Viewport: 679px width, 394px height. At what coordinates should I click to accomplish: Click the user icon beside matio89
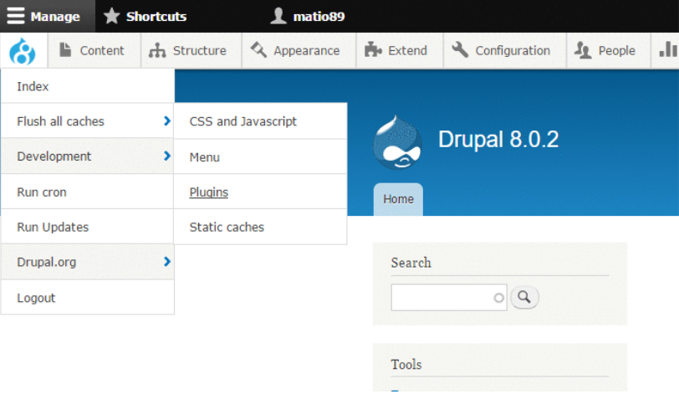click(279, 16)
